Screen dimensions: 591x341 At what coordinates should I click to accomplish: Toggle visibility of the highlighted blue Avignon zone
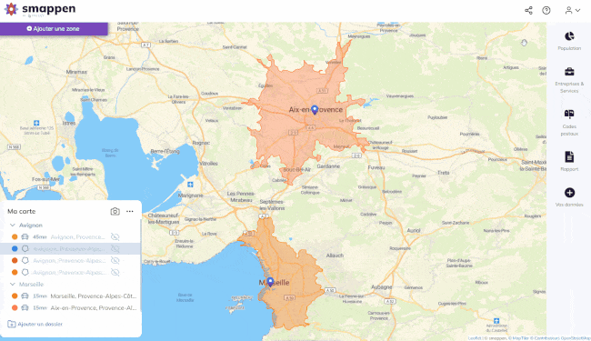click(x=115, y=248)
